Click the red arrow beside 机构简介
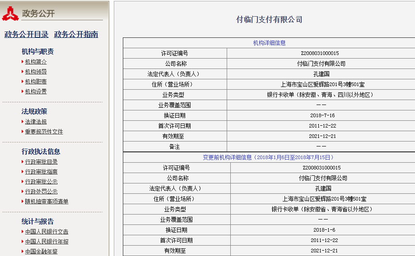415x256 pixels. pos(23,62)
